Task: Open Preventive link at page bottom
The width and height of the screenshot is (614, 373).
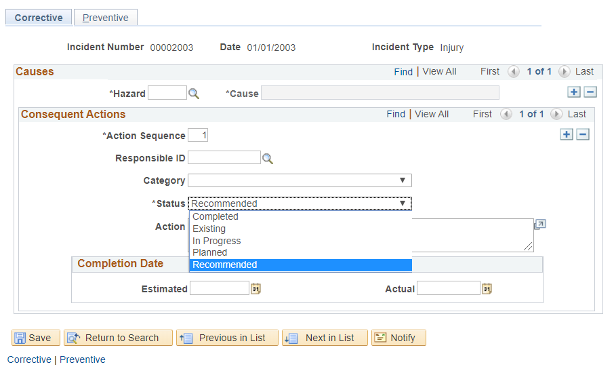Action: coord(82,359)
